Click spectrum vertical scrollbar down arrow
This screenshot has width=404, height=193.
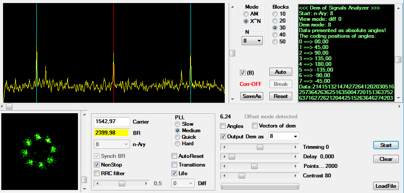233,98
